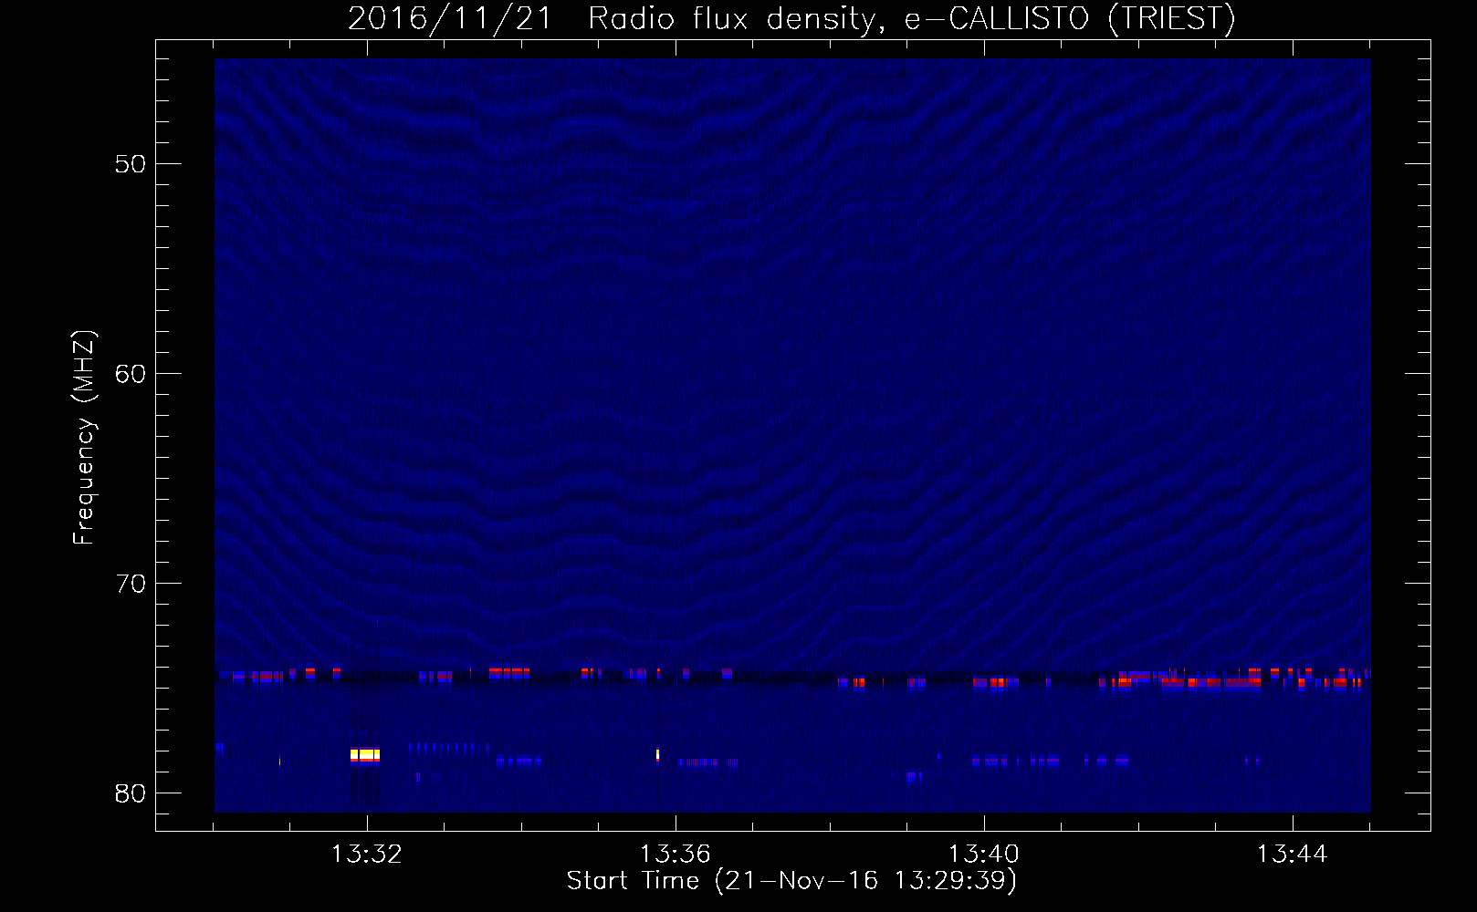The image size is (1477, 912).
Task: Click the plot title "Radio flux density, e-CALLISTO (TRIEST)"
Action: 911,19
